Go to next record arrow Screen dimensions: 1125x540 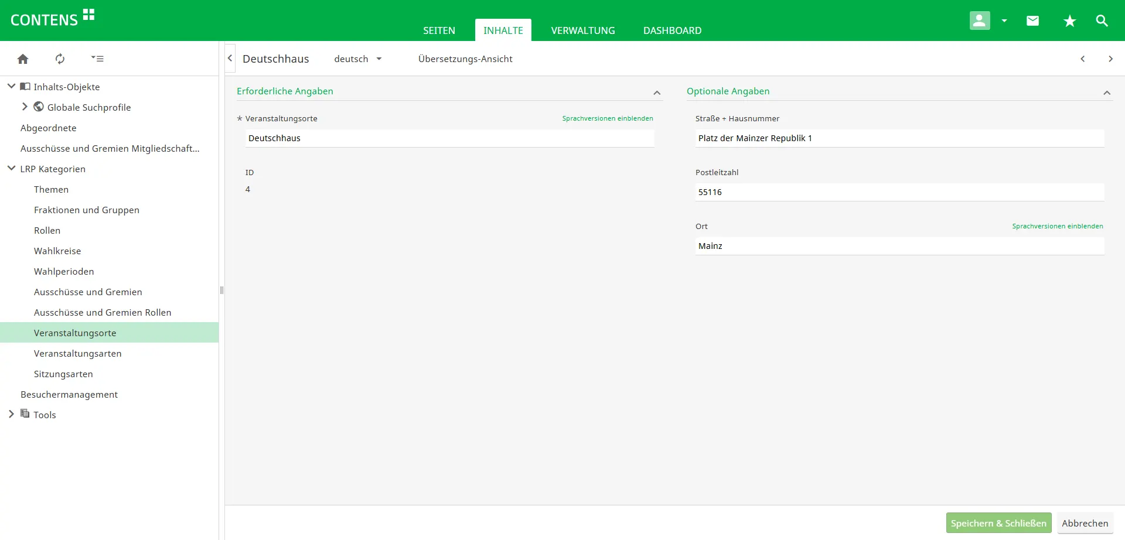[1110, 59]
